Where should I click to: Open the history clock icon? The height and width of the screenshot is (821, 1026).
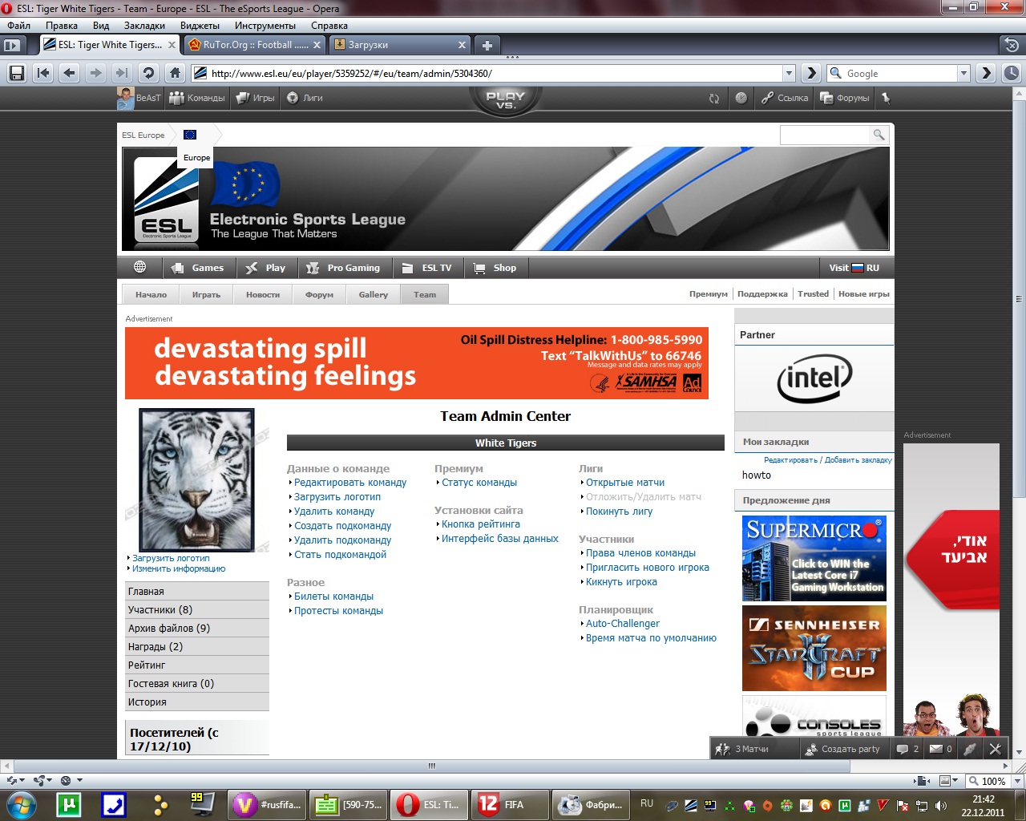(1012, 73)
